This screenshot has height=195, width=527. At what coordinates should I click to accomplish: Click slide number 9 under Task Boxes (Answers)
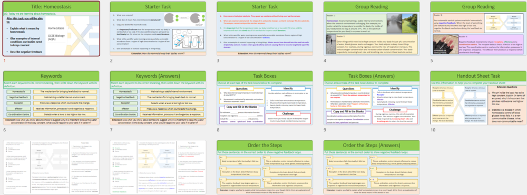coord(325,130)
